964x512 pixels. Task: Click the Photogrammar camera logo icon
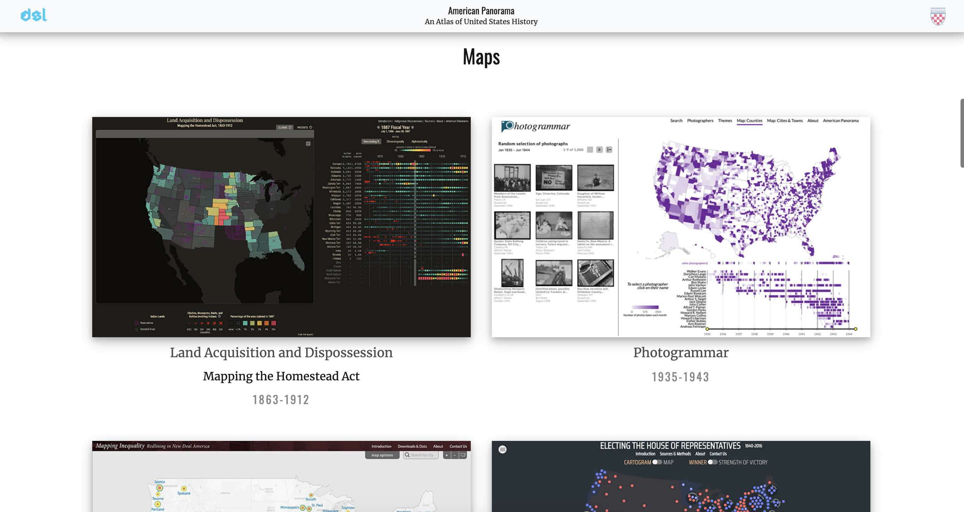coord(508,126)
